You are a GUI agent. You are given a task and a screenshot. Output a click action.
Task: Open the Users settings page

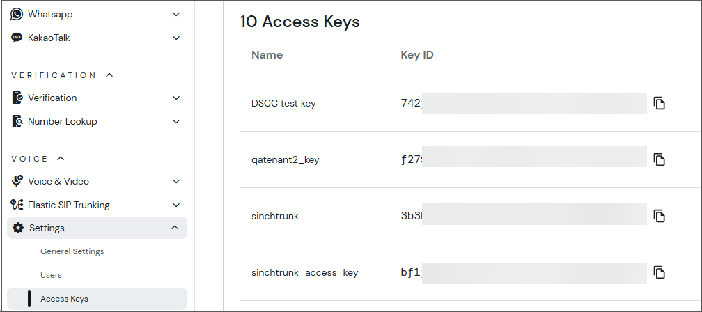[51, 275]
